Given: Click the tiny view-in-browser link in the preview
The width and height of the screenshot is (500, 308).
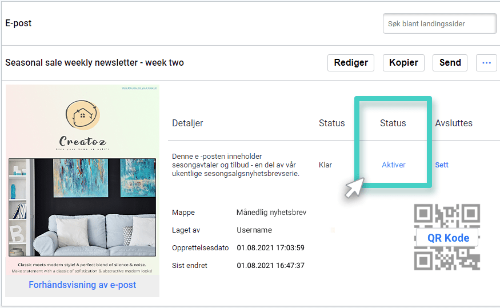Looking at the screenshot, I should pos(139,88).
